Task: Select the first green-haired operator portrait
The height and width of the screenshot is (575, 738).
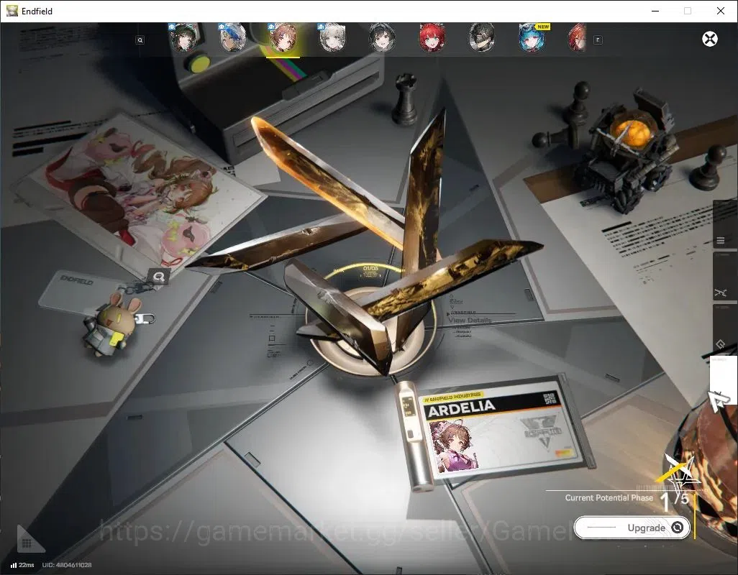Action: pyautogui.click(x=183, y=39)
